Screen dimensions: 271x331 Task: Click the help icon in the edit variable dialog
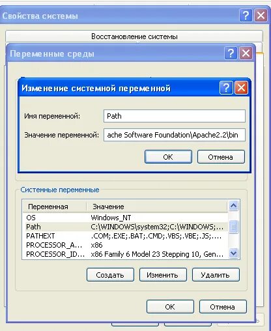coord(226,88)
